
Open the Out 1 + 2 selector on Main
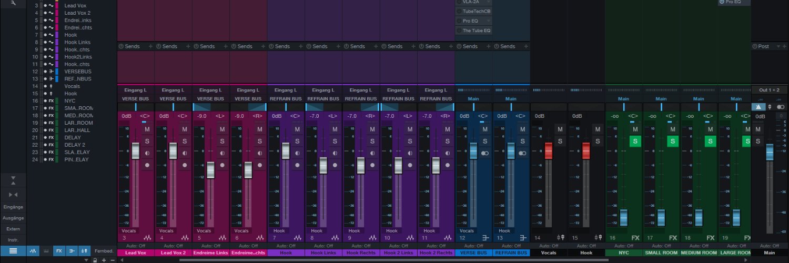tap(770, 90)
